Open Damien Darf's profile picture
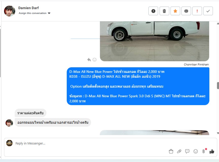 tap(9, 11)
